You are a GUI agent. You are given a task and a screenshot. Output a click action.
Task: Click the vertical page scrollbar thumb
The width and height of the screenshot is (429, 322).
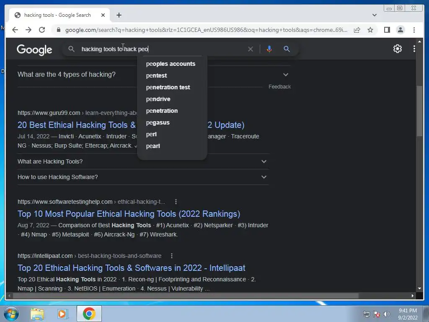point(419,111)
